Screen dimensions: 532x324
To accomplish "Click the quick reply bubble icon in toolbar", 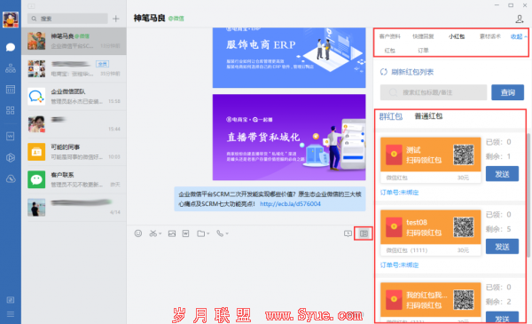I will [x=348, y=233].
